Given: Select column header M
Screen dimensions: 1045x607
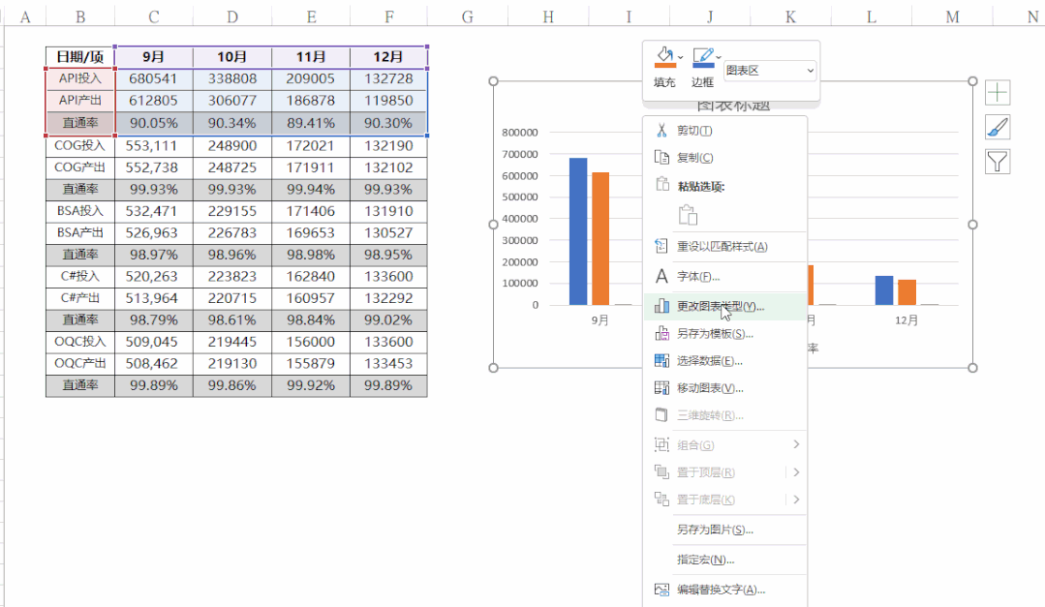Looking at the screenshot, I should tap(952, 16).
